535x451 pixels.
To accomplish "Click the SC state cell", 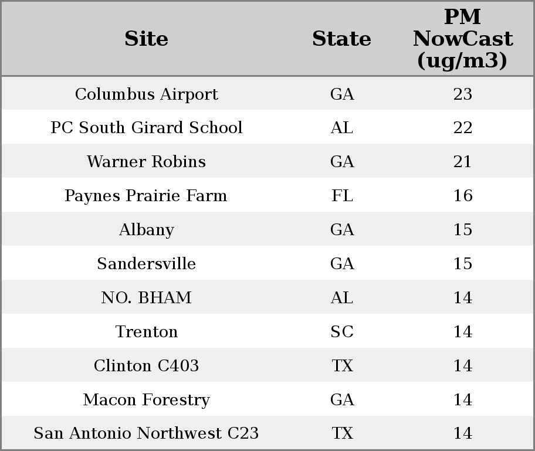I will tap(342, 332).
